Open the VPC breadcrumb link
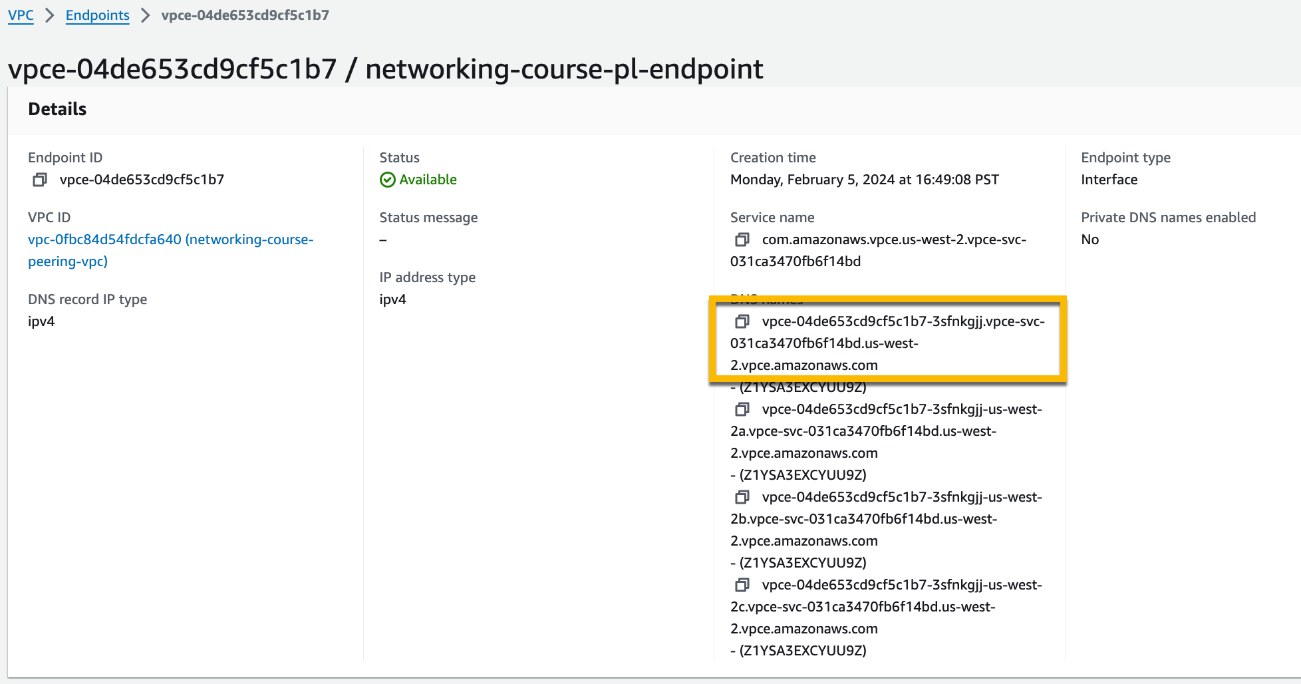Viewport: 1301px width, 684px height. coord(20,15)
